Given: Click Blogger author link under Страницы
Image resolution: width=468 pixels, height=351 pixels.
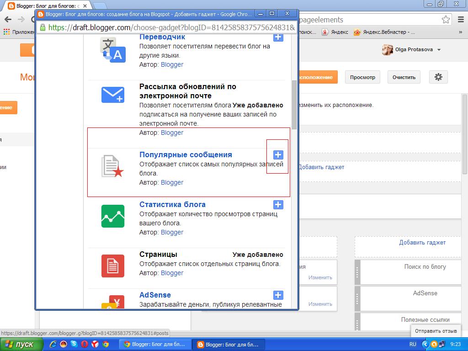Looking at the screenshot, I should point(172,273).
